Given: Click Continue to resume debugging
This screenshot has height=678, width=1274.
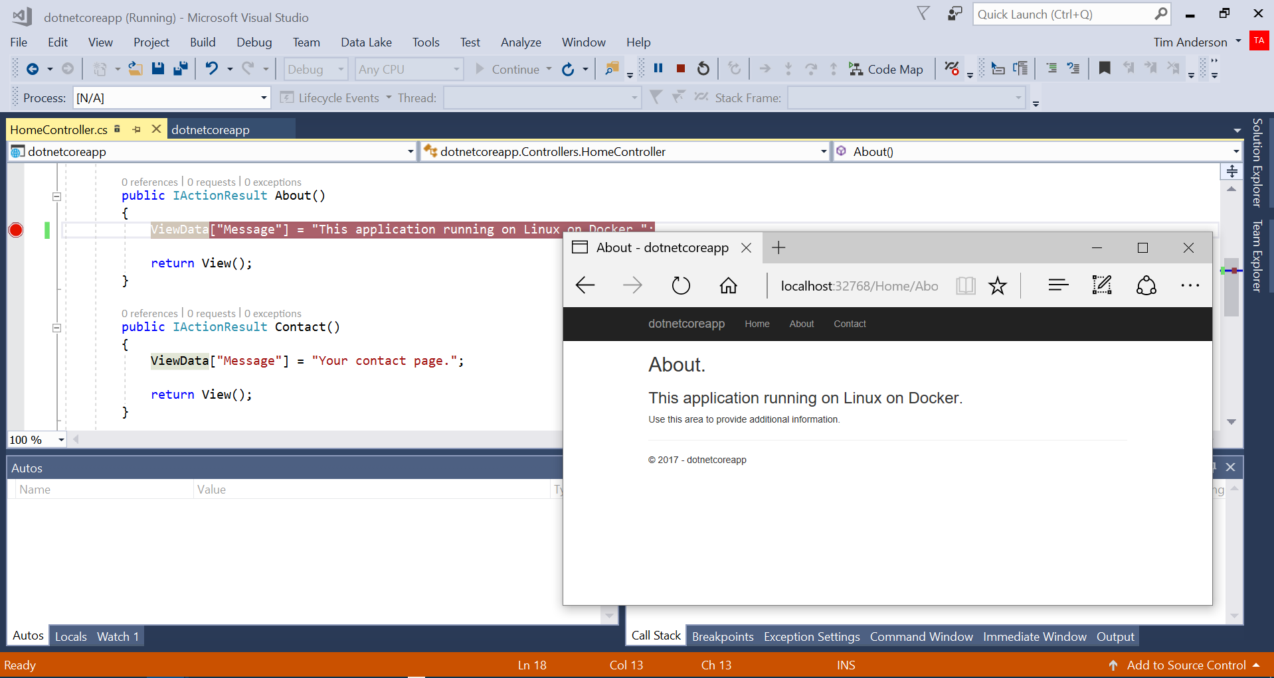Looking at the screenshot, I should 507,69.
